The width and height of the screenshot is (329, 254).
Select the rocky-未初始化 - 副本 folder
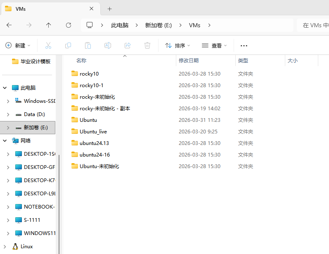[x=105, y=108]
